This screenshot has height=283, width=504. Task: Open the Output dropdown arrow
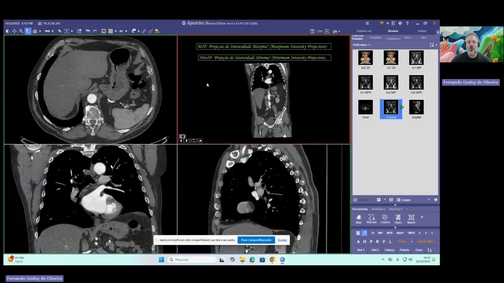429,200
